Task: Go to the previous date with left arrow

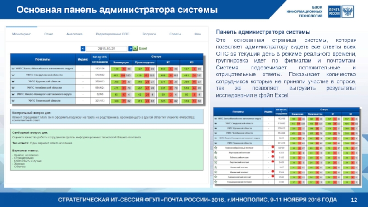Action: coord(83,49)
